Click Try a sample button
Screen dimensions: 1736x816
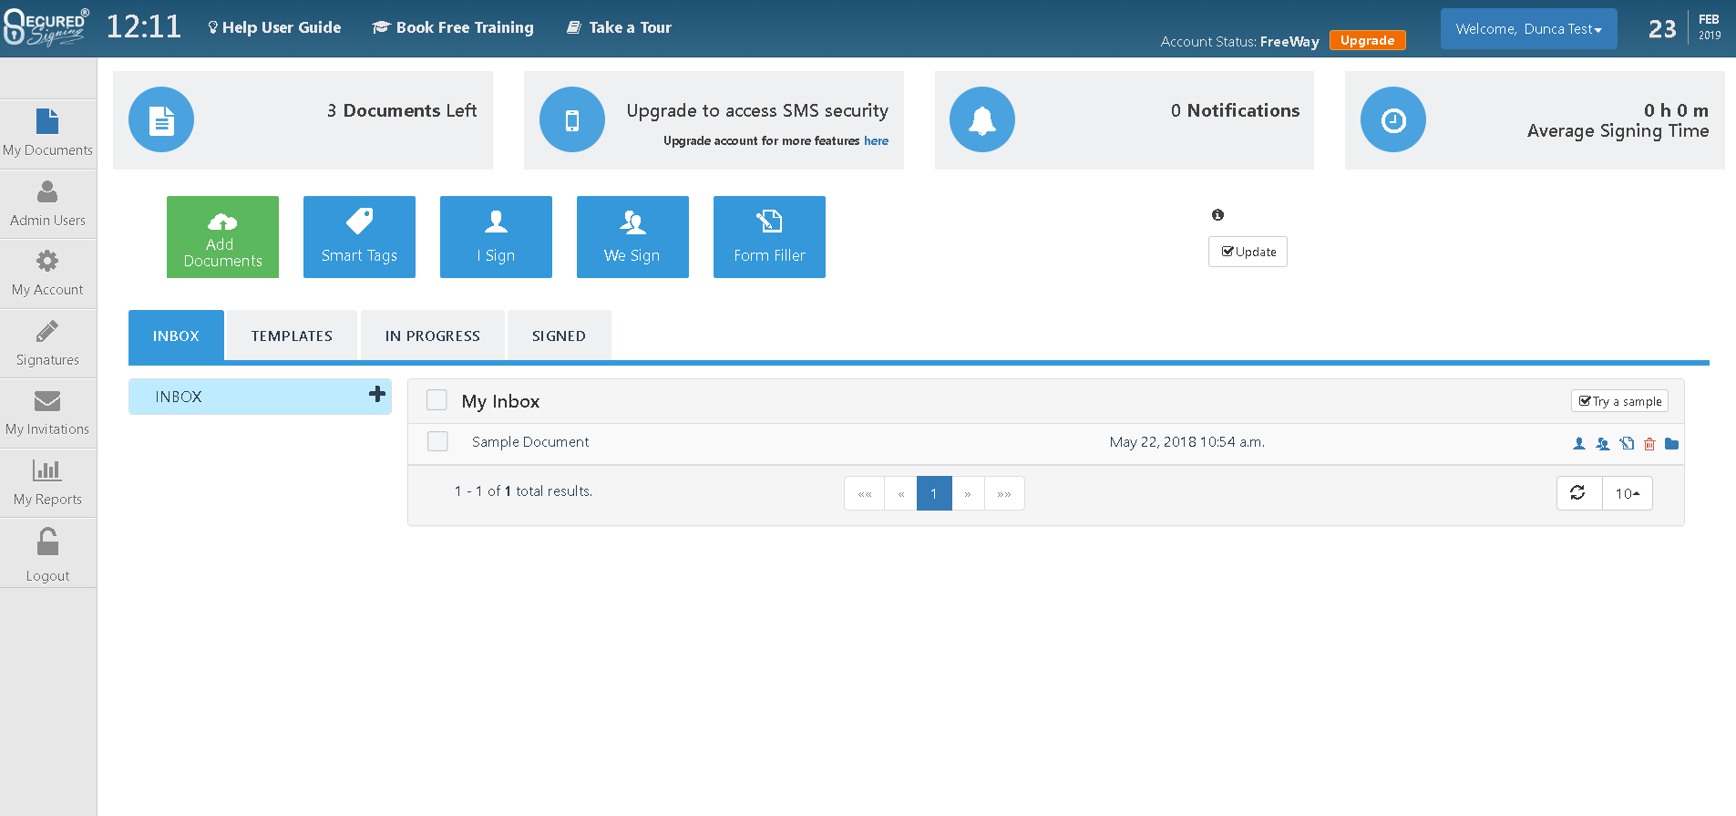point(1619,401)
